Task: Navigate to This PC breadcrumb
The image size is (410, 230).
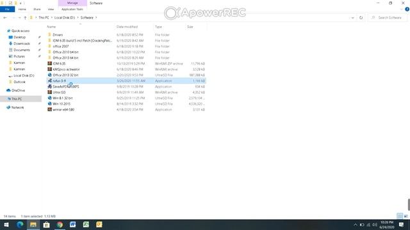Action: tap(44, 17)
